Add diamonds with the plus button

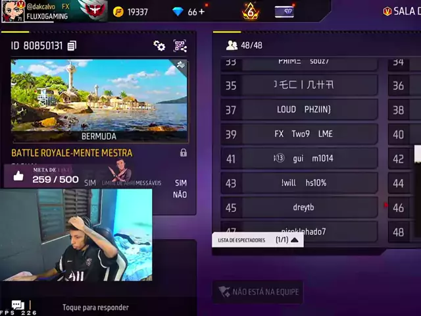[x=202, y=12]
